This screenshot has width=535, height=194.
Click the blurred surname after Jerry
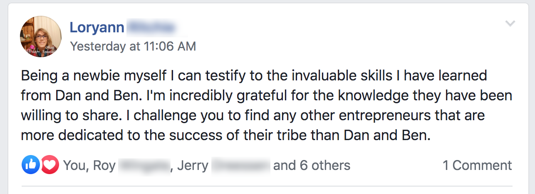coord(241,166)
